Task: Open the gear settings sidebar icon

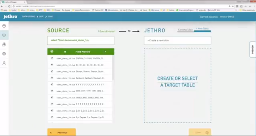Action: pos(4,54)
